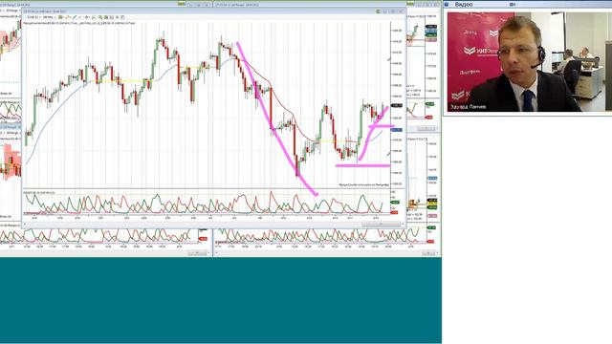Select the indicator label text atop main chart
The width and height of the screenshot is (612, 344).
[x=79, y=23]
